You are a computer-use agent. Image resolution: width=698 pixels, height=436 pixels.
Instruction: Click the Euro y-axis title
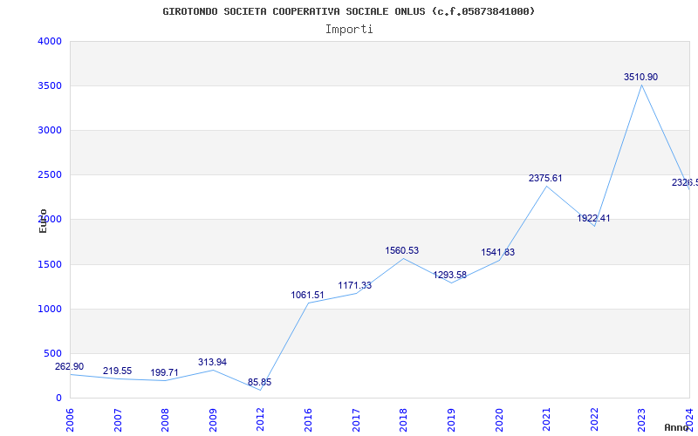coord(43,221)
